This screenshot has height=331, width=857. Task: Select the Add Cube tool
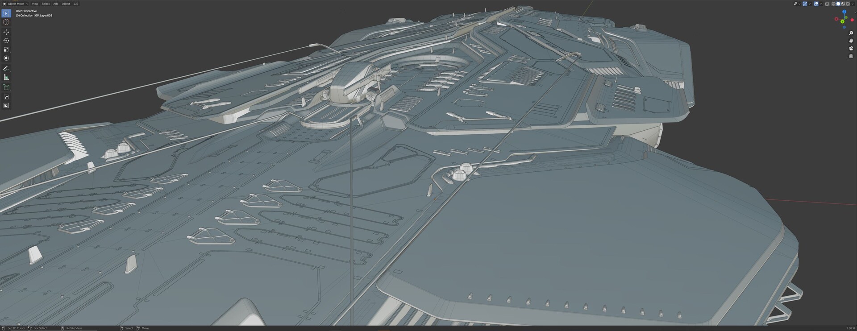click(6, 87)
